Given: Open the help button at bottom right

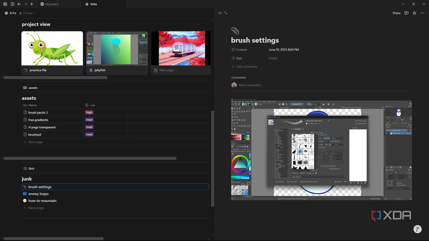Looking at the screenshot, I should pos(418,229).
